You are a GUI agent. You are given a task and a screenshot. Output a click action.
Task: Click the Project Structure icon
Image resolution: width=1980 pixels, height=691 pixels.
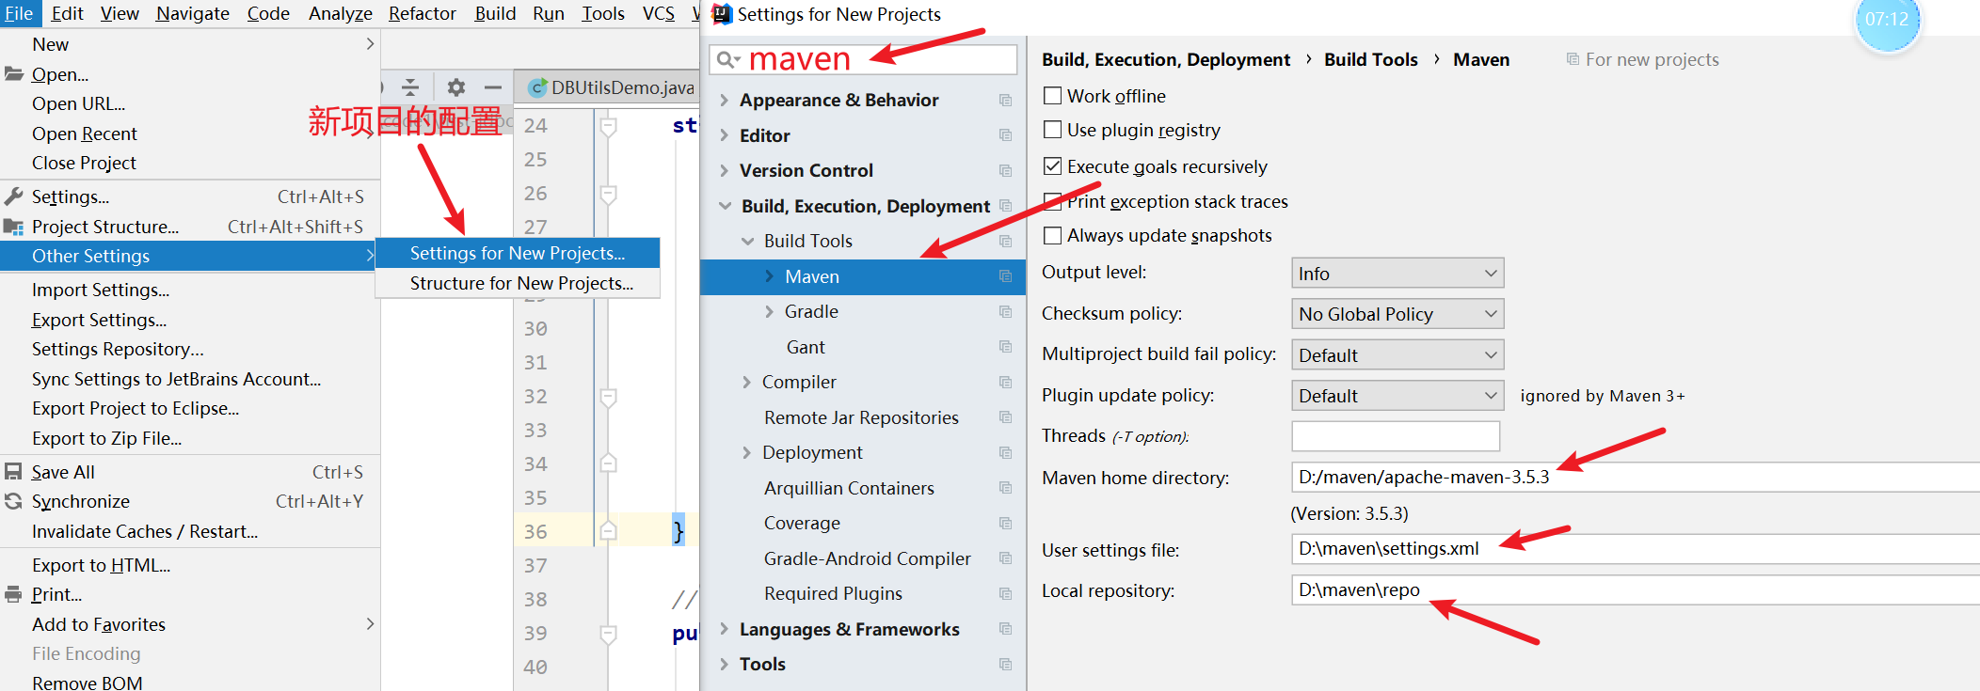click(13, 227)
